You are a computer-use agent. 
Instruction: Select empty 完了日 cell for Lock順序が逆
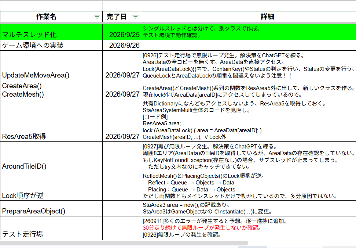pos(122,186)
